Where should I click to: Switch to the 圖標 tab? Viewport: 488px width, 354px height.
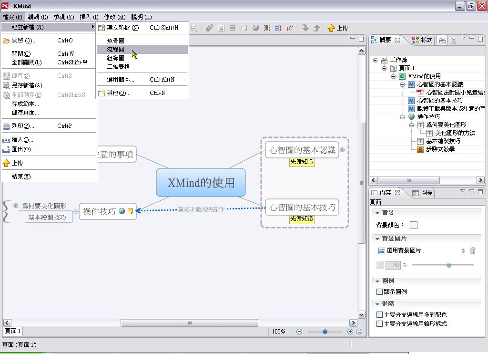(422, 193)
